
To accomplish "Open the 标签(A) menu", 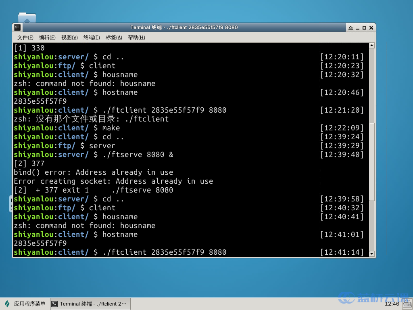I will tap(114, 38).
